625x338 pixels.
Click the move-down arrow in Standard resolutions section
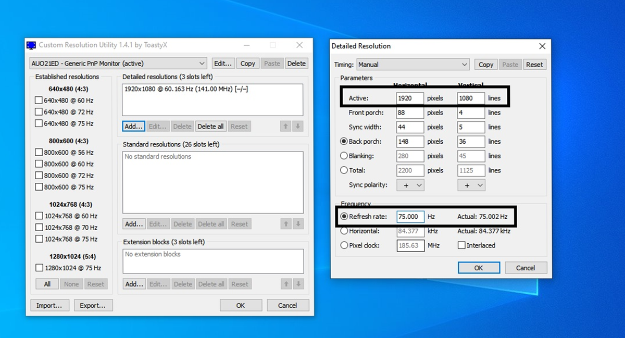[x=297, y=224]
